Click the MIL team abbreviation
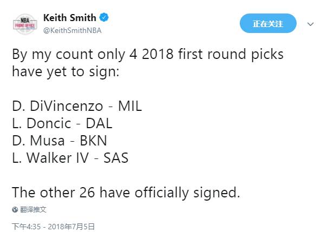This screenshot has width=328, height=232. click(x=130, y=106)
